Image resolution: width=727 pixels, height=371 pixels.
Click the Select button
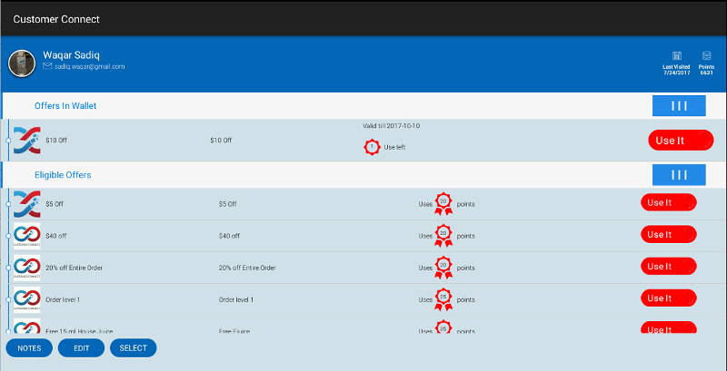(x=133, y=348)
